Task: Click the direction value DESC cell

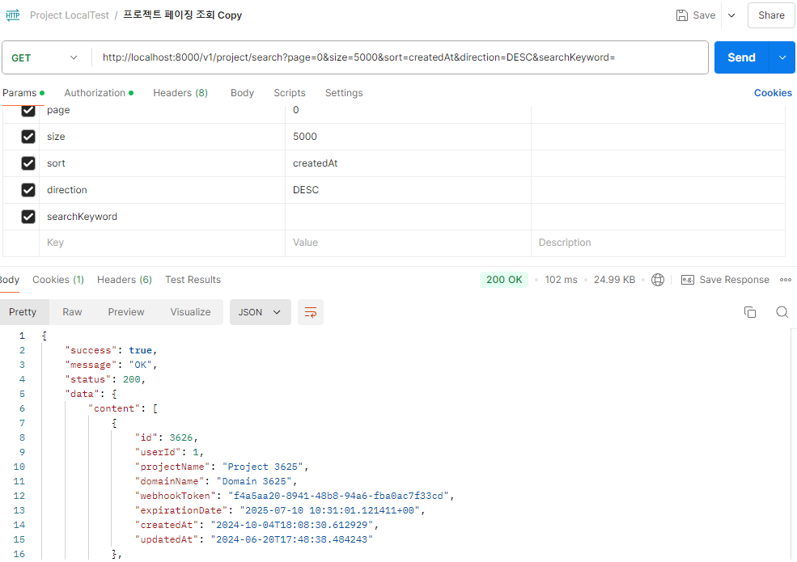Action: [x=408, y=190]
